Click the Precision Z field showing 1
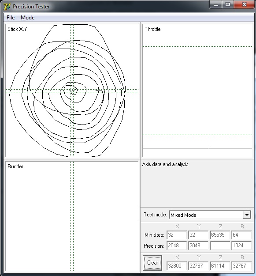This screenshot has height=276, width=256. (x=220, y=246)
